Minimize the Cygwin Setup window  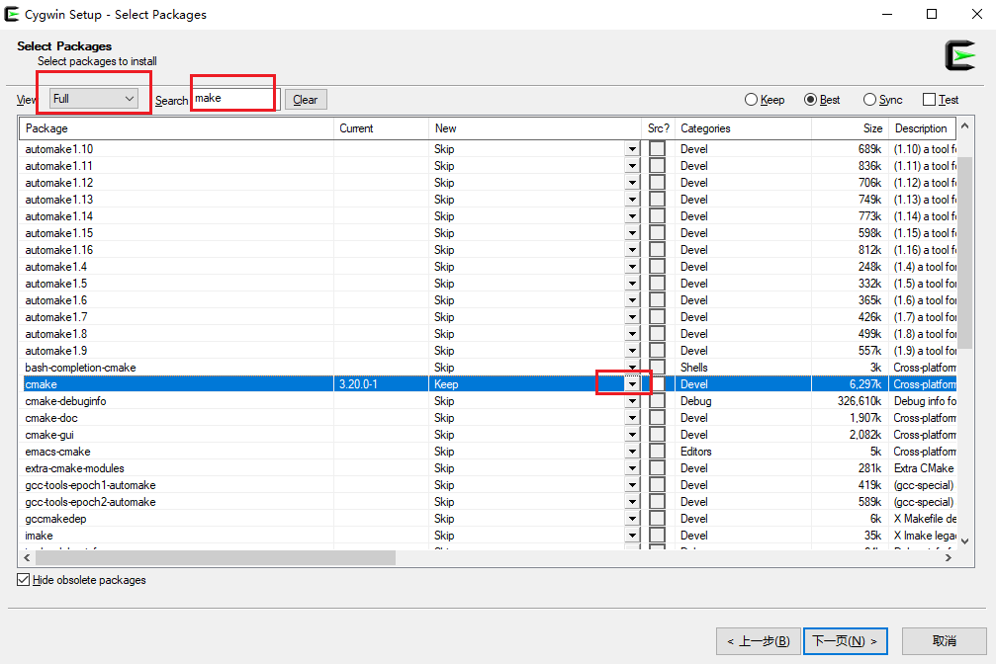tap(887, 14)
